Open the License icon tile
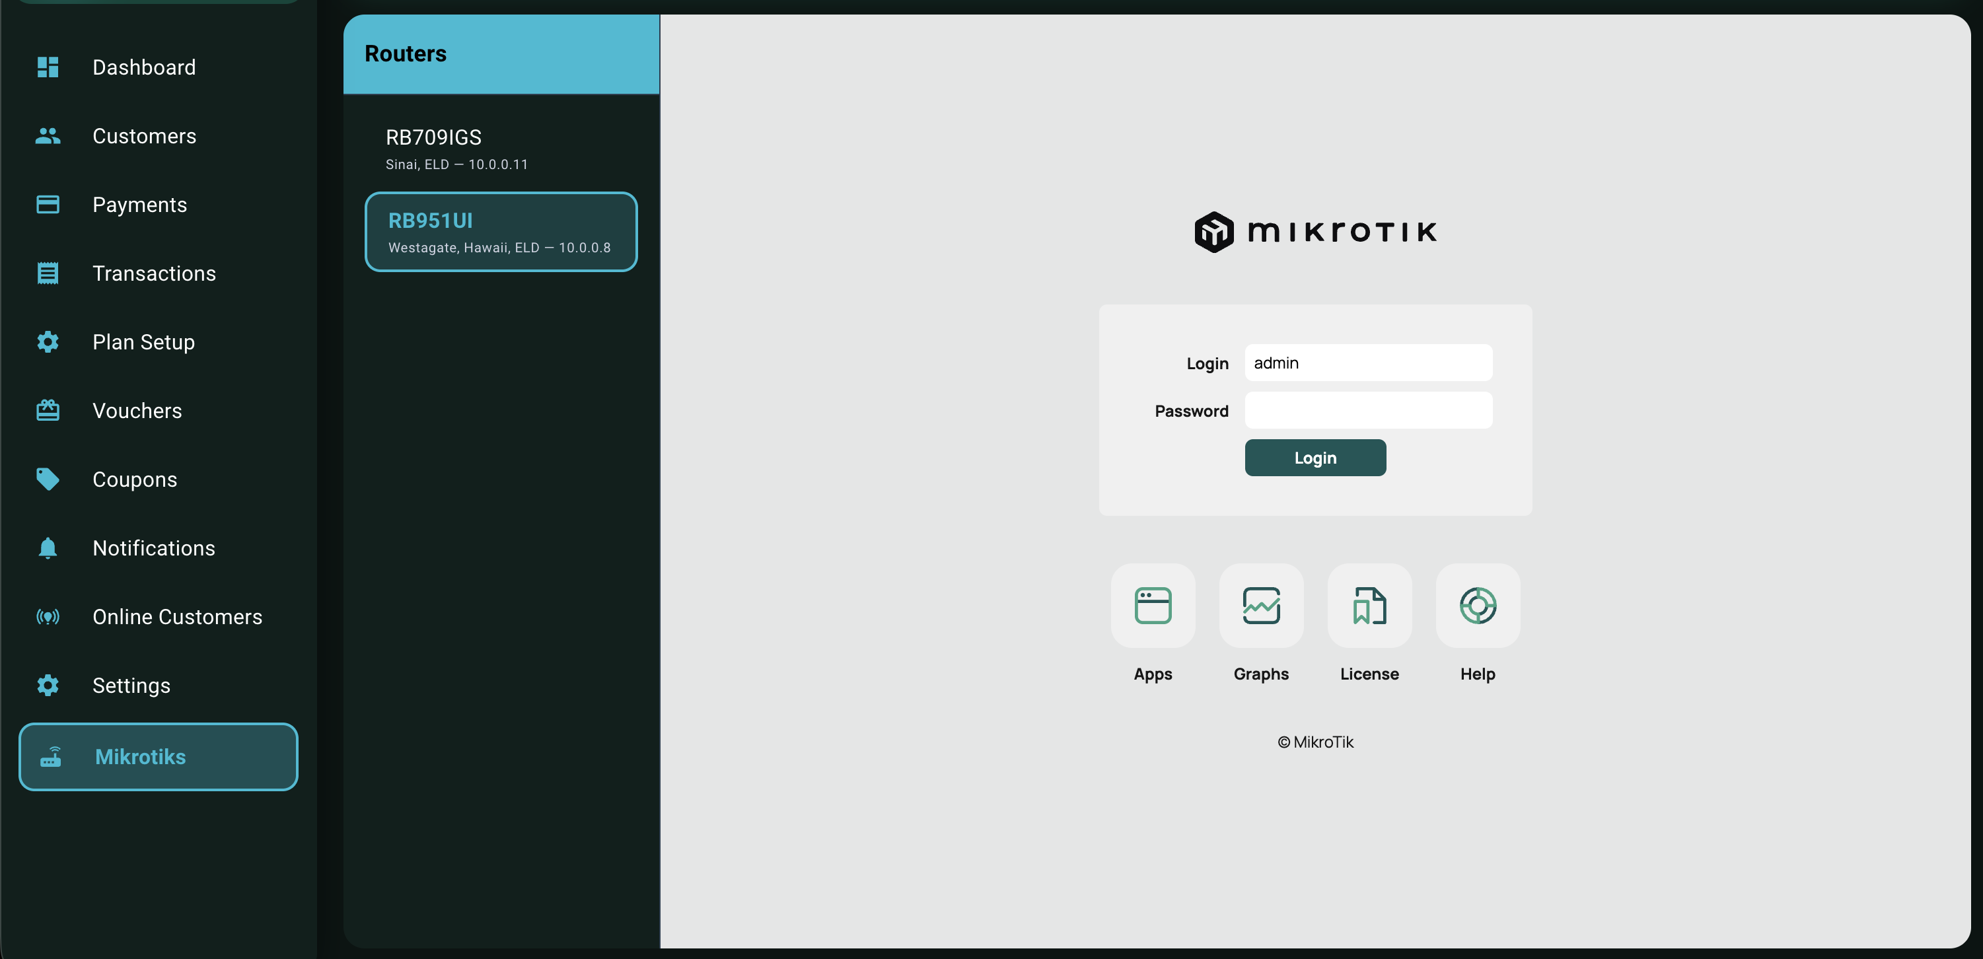 click(x=1369, y=606)
